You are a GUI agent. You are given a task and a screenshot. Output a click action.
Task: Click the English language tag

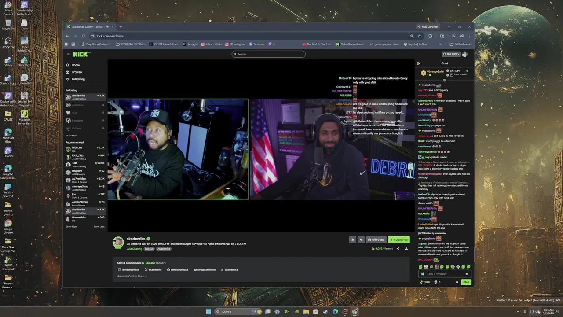[x=150, y=249]
